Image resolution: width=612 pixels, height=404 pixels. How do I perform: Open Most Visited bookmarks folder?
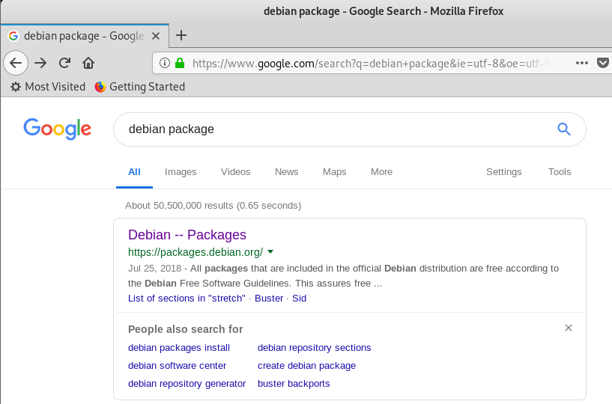coord(48,87)
